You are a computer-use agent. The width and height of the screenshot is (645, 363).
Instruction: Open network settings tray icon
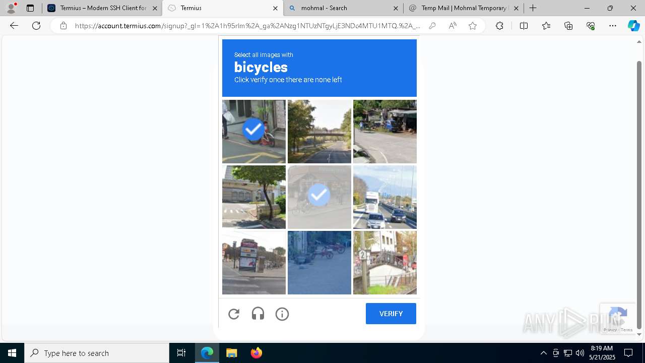(x=567, y=353)
